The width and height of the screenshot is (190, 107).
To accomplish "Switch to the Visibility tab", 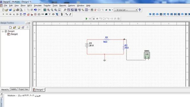I will point(14,89).
